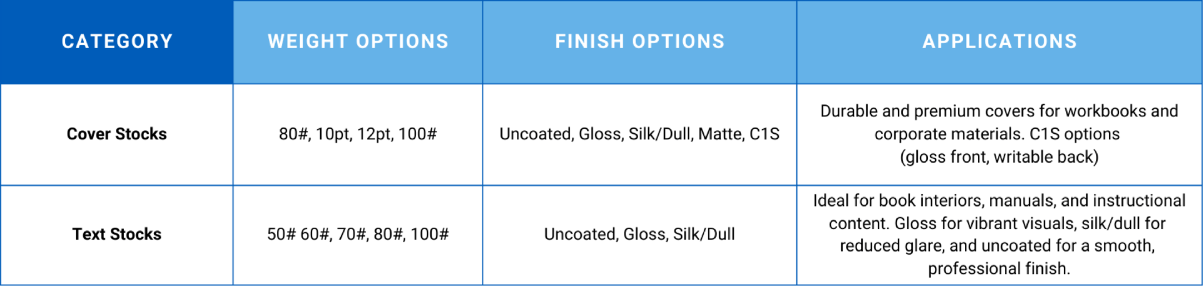
Task: Select the "Ideal for book interiors" text line
Action: (999, 201)
